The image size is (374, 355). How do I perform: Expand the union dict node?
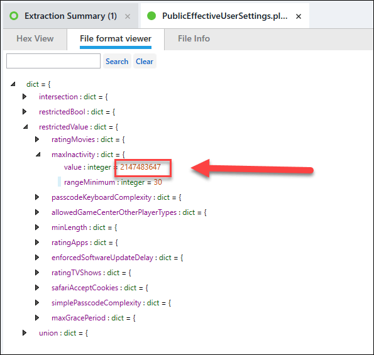(25, 333)
